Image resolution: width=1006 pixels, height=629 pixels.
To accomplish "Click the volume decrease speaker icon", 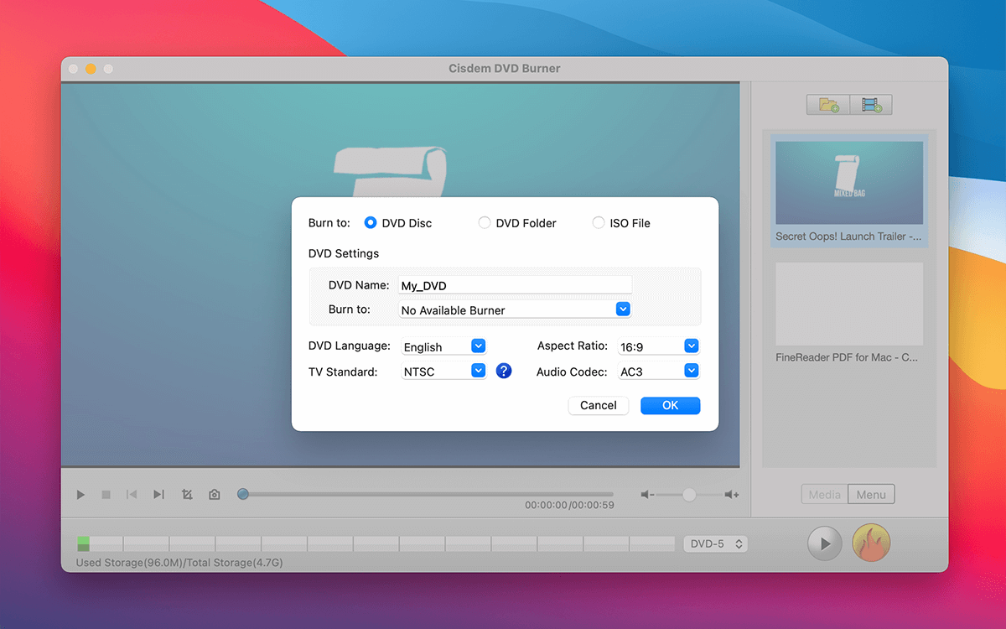I will coord(647,495).
